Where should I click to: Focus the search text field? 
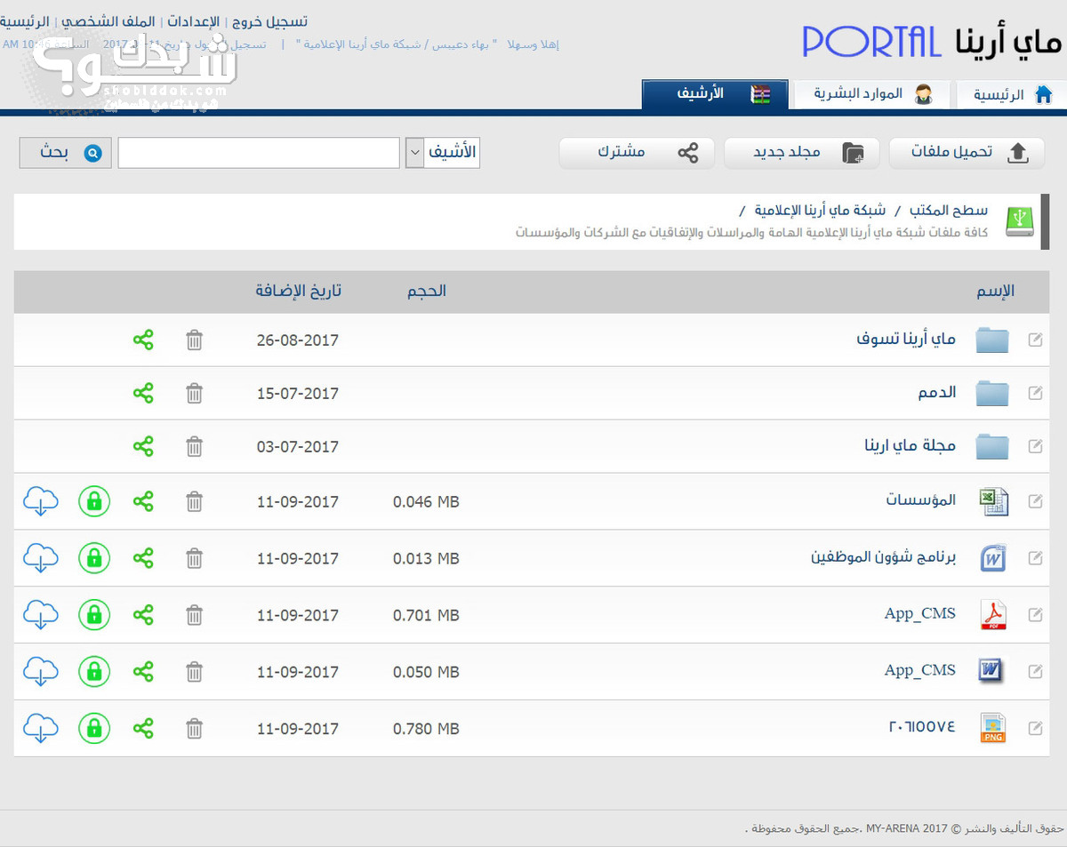[x=259, y=153]
